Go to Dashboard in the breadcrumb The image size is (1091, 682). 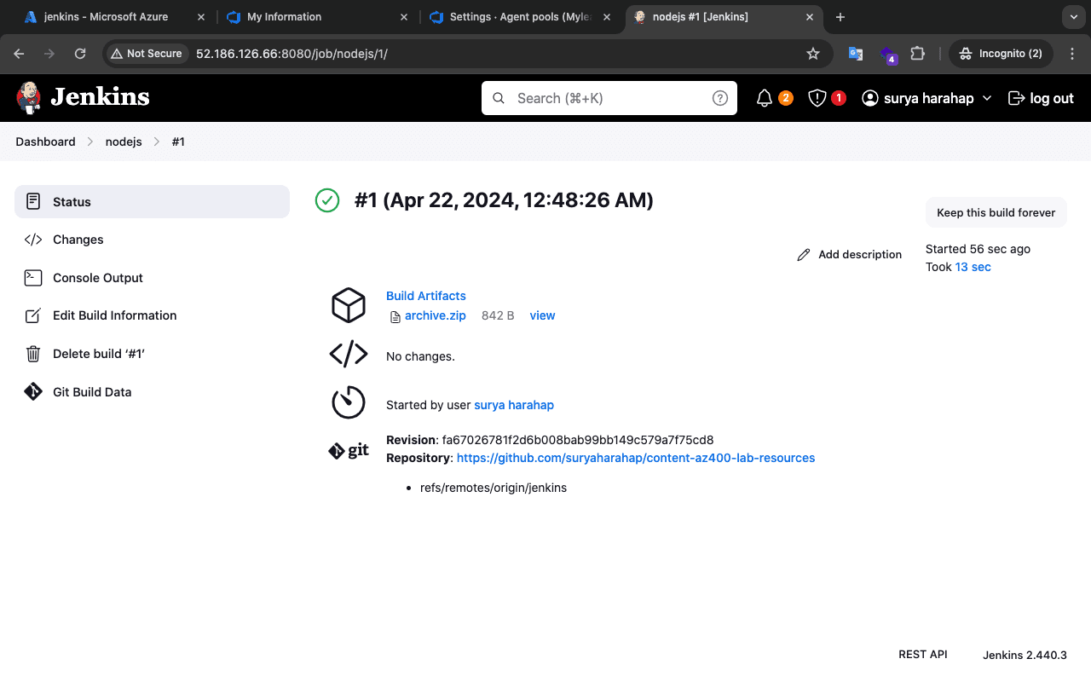coord(45,142)
